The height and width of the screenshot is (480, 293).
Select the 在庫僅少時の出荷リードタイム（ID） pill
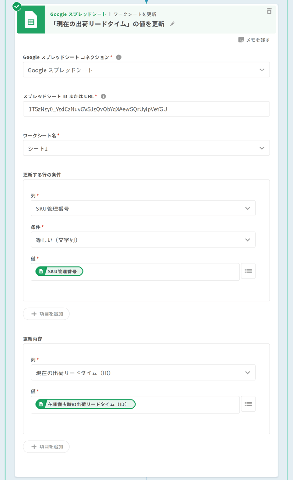click(x=86, y=404)
